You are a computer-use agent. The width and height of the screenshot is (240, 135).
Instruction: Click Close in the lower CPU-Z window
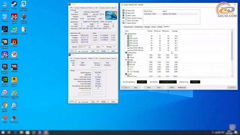[x=113, y=102]
